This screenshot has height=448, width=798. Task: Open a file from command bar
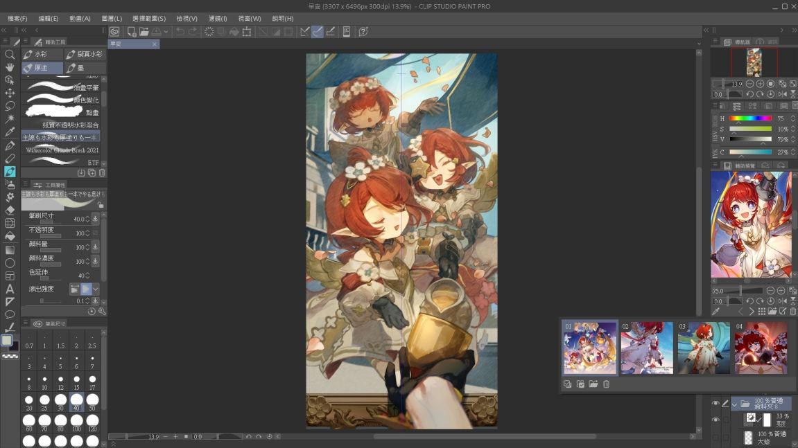click(144, 32)
